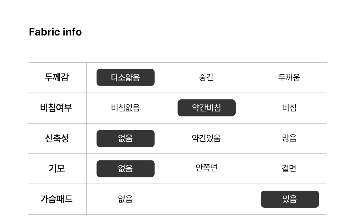Image resolution: width=355 pixels, height=224 pixels.
Task: Select 두꺼움 thickness option
Action: 289,77
